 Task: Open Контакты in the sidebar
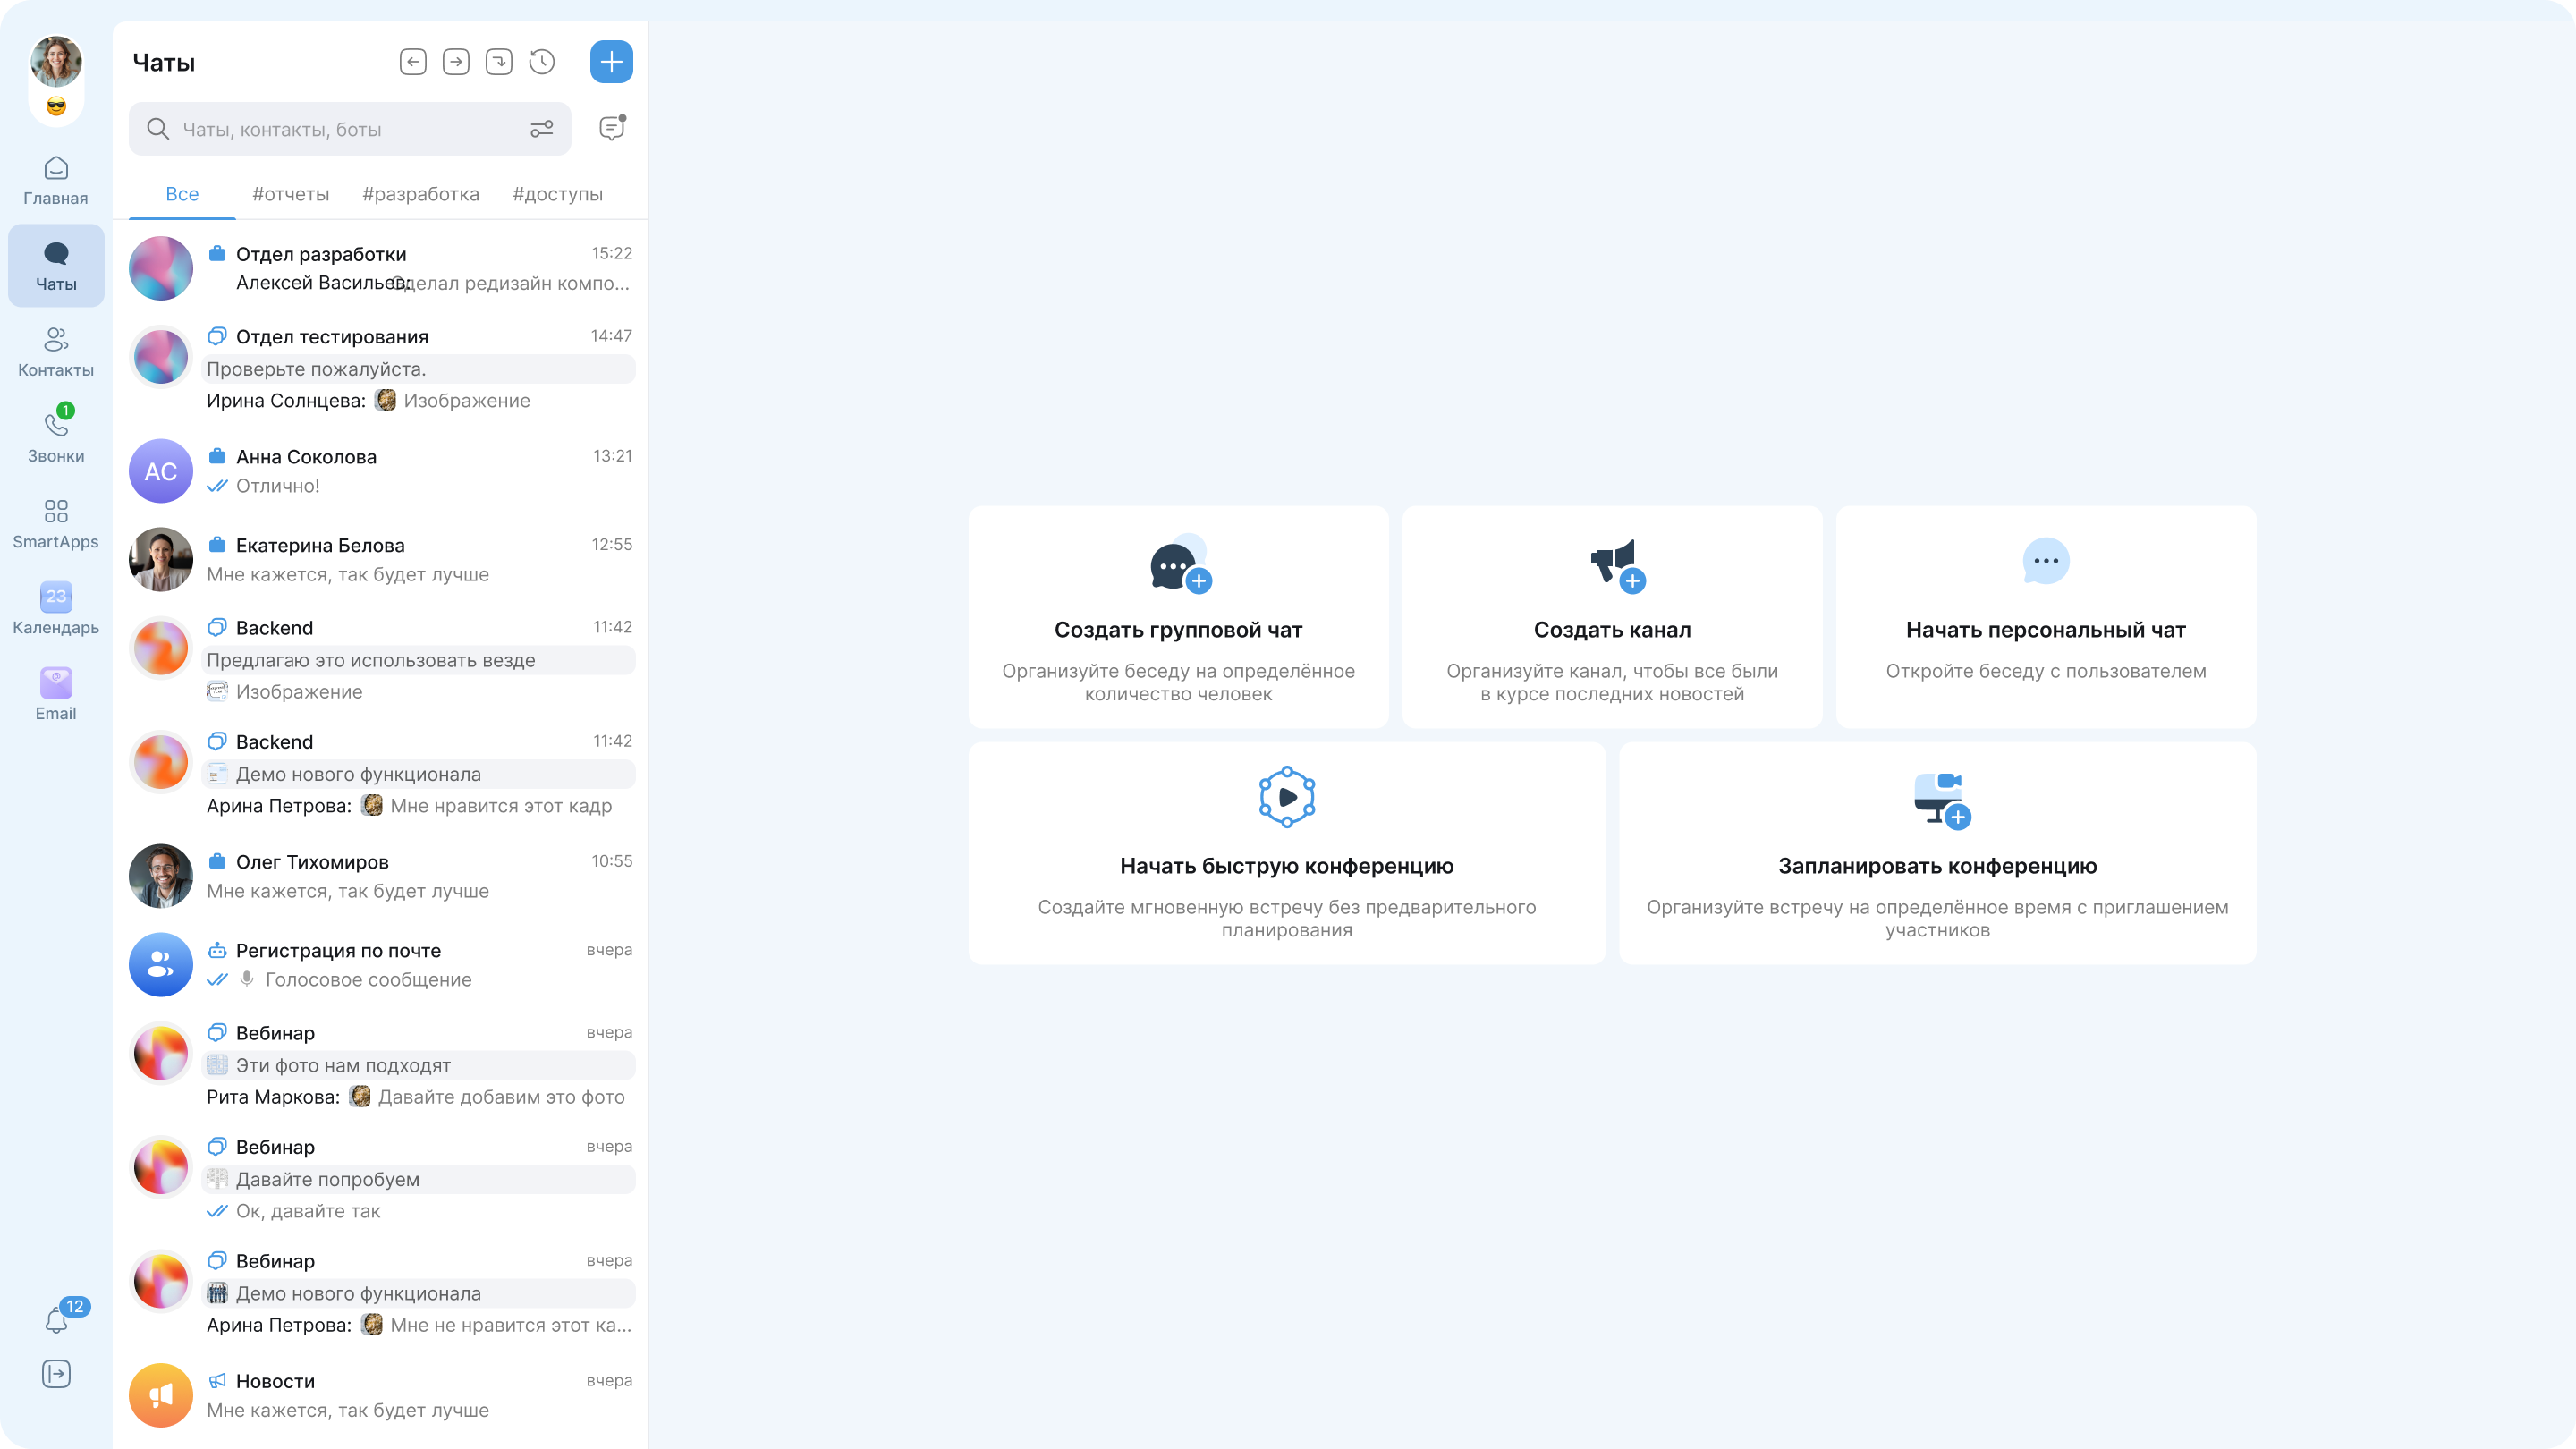[56, 352]
